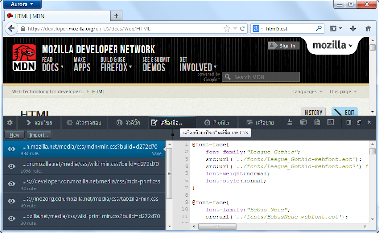The height and width of the screenshot is (233, 379).
Task: Click the 3D view cube icon
Action: (303, 123)
